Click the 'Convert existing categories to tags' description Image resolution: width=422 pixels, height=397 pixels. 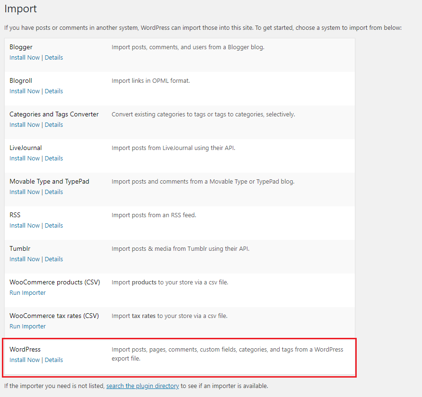[x=203, y=115]
